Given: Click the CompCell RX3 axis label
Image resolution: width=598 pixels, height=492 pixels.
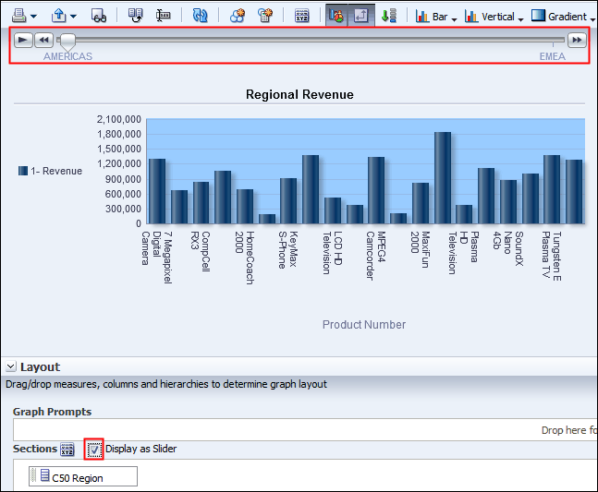Looking at the screenshot, I should pos(201,251).
